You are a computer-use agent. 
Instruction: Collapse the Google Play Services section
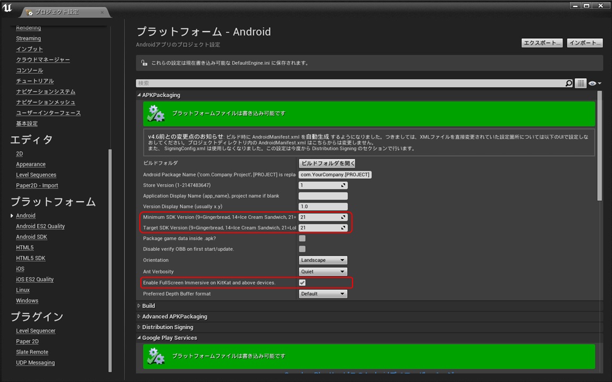(x=139, y=338)
